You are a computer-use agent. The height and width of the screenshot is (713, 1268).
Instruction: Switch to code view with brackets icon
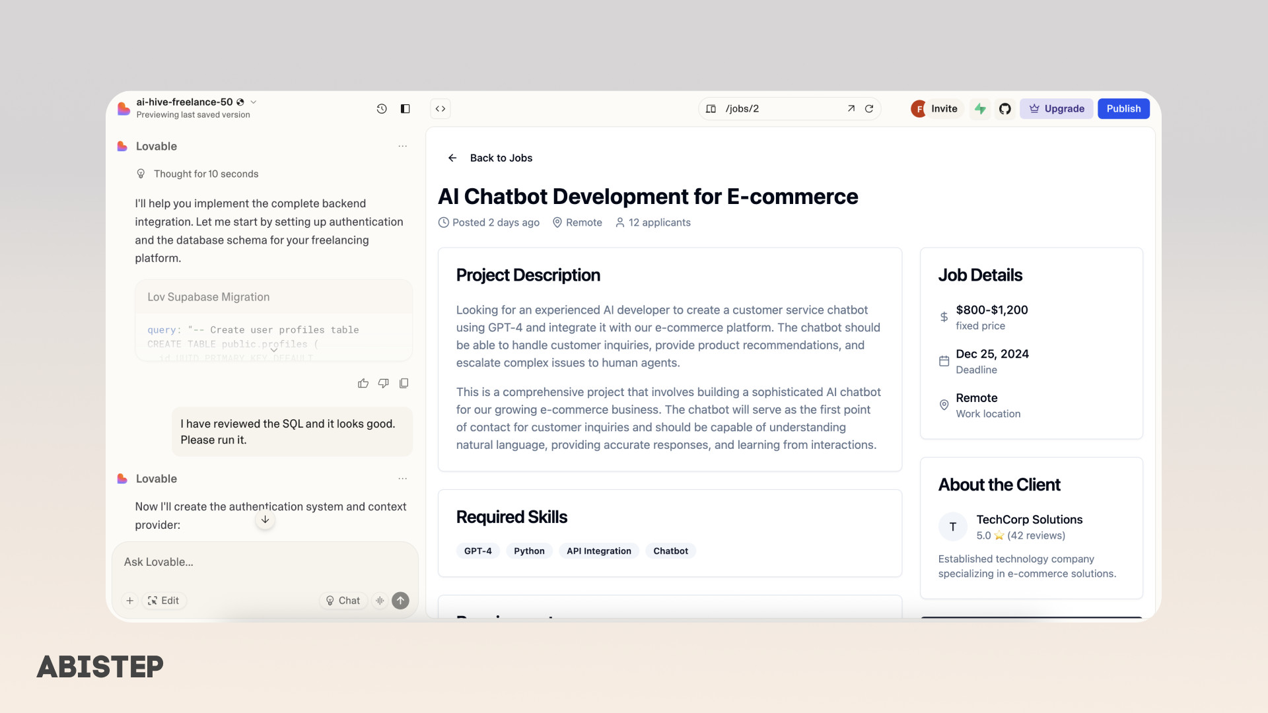440,109
